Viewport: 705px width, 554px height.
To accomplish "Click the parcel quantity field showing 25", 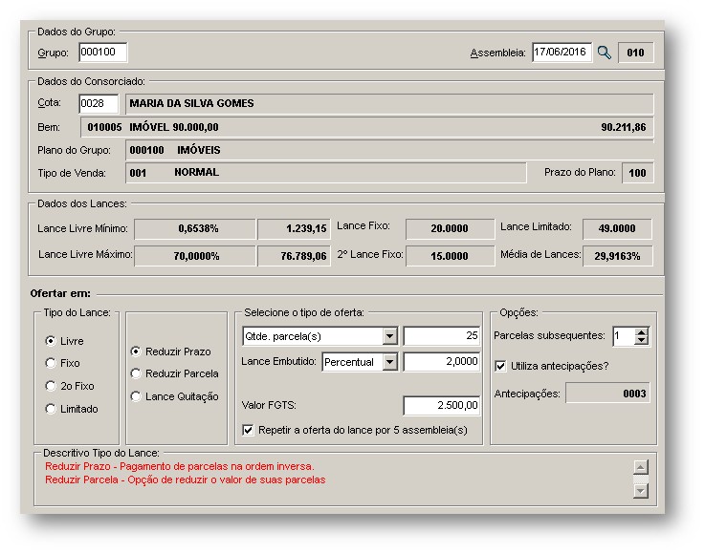I will click(442, 336).
